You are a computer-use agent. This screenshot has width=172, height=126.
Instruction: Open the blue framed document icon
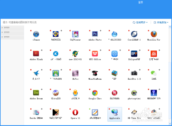95,112
